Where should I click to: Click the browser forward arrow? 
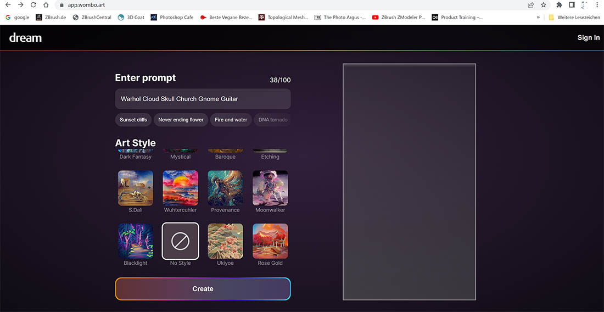[x=21, y=5]
